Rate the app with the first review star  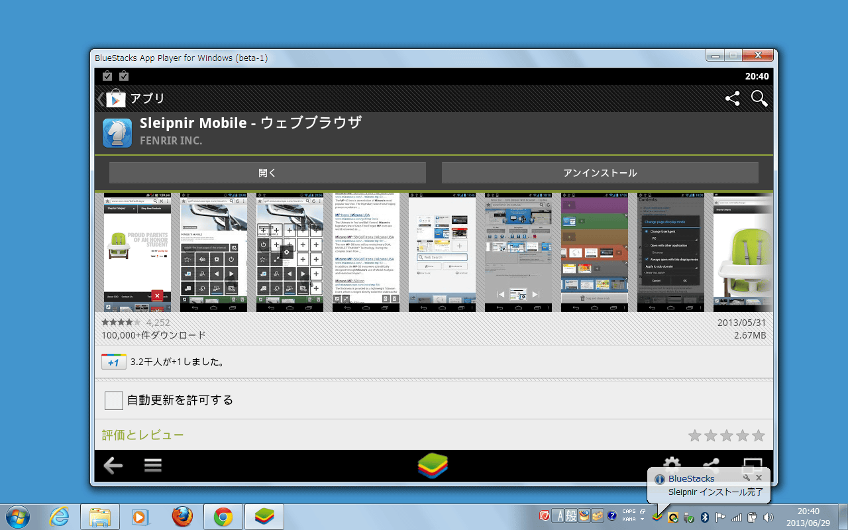click(x=694, y=435)
